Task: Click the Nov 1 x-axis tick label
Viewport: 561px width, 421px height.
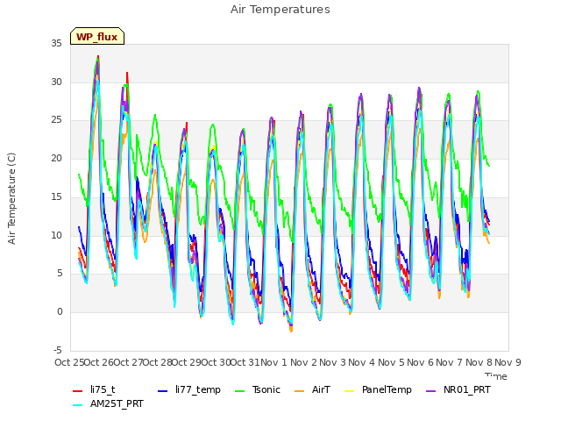Action: [x=274, y=362]
